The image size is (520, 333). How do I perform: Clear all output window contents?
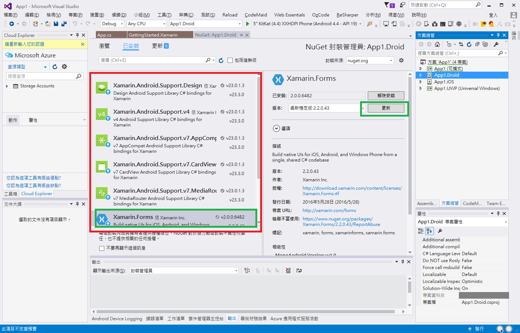(288, 270)
